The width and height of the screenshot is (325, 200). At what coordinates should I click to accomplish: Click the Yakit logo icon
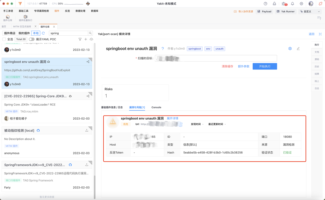point(20,4)
